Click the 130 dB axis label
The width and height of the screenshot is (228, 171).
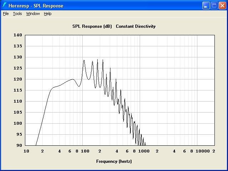coord(18,57)
